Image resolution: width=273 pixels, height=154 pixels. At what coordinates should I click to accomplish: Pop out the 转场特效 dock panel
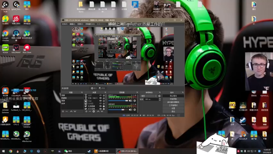tap(160, 92)
